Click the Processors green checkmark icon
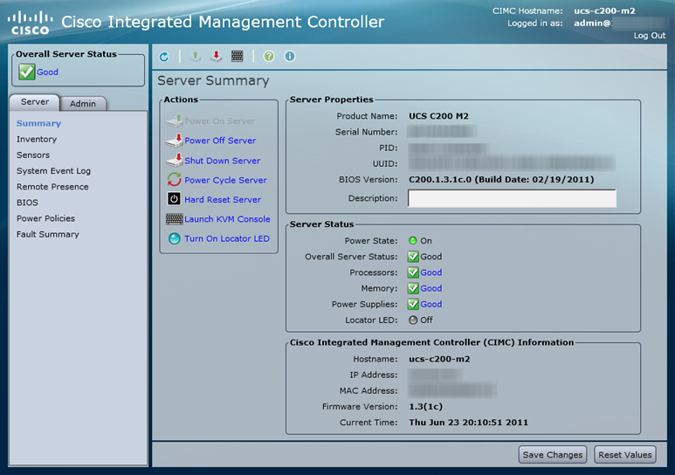The width and height of the screenshot is (675, 475). [413, 272]
